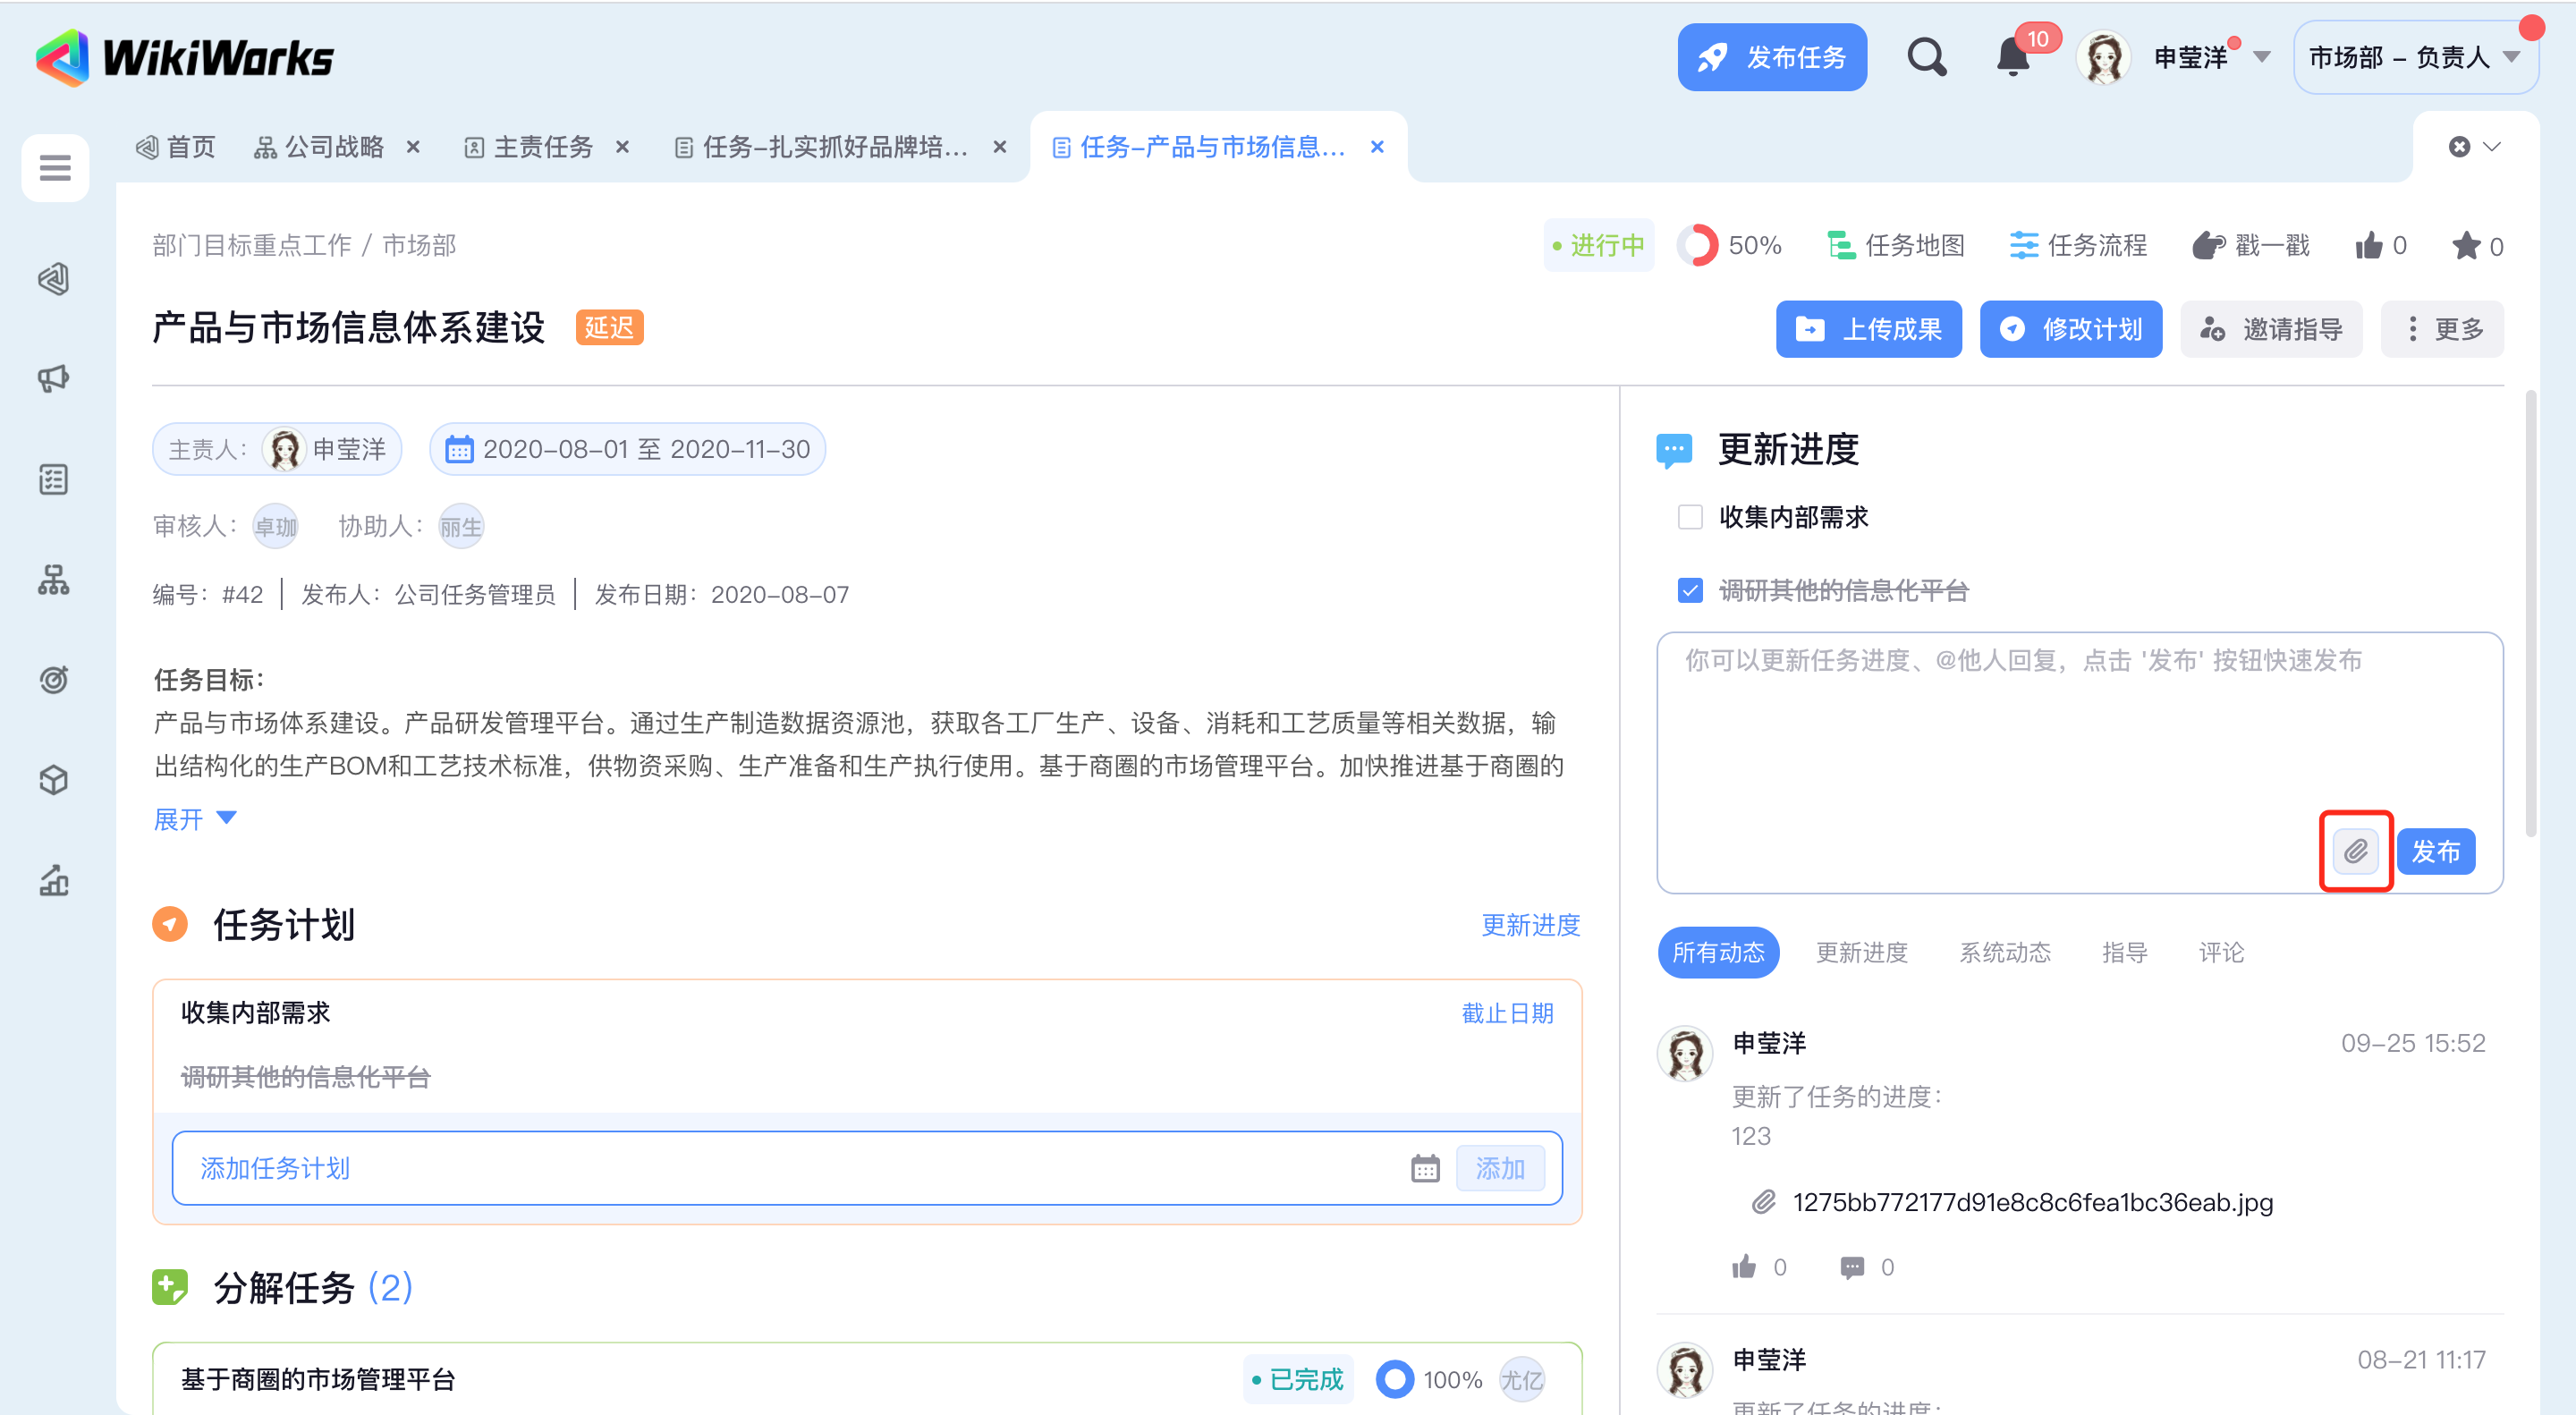Click the megaphone icon in the sidebar

click(x=54, y=378)
